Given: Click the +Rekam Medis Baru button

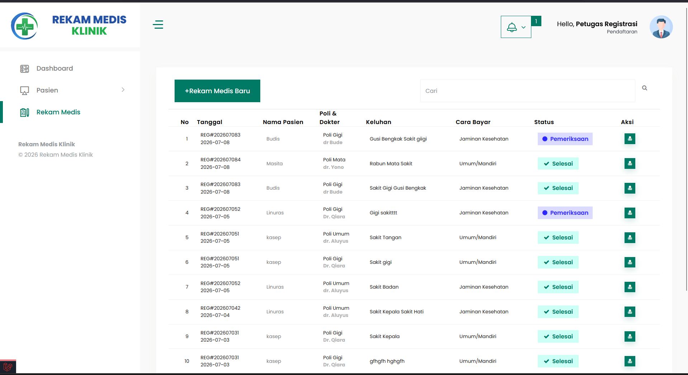Looking at the screenshot, I should click(x=217, y=91).
